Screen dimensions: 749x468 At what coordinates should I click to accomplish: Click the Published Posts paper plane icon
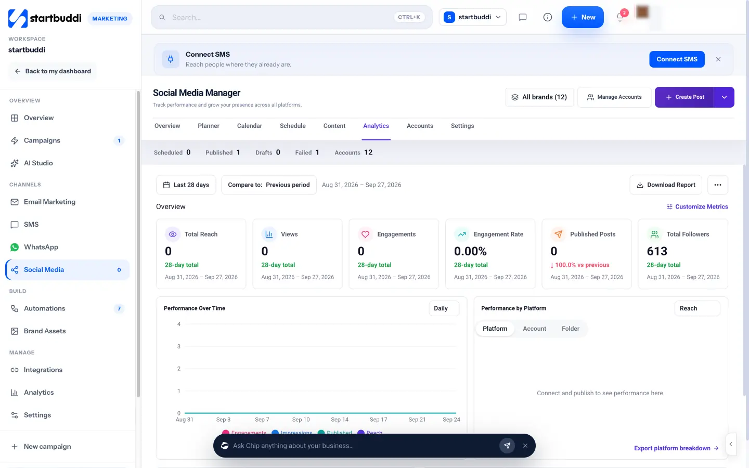pos(558,235)
